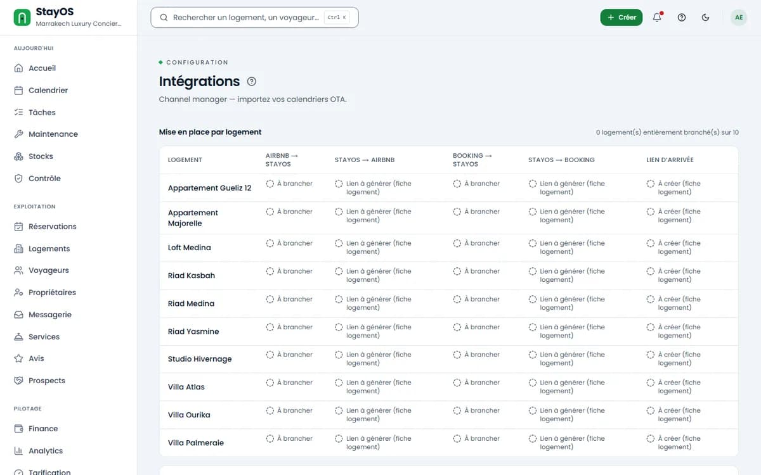
Task: Click the Analytics chart icon
Action: pos(18,451)
